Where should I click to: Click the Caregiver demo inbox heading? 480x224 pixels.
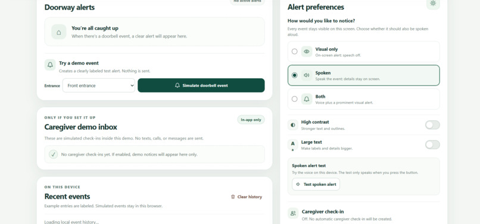pyautogui.click(x=81, y=127)
